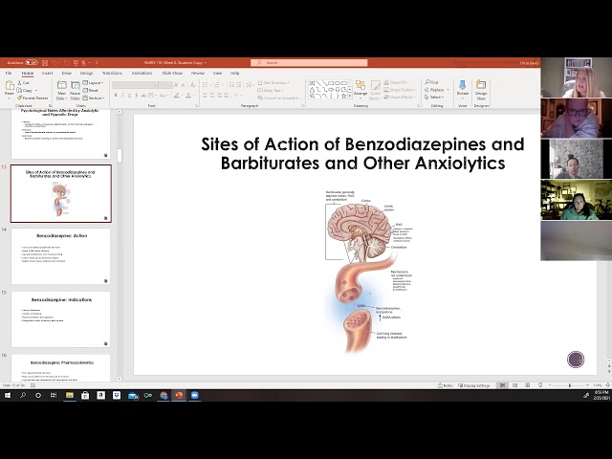Open the Draw ribbon tab
612x459 pixels.
tap(67, 73)
